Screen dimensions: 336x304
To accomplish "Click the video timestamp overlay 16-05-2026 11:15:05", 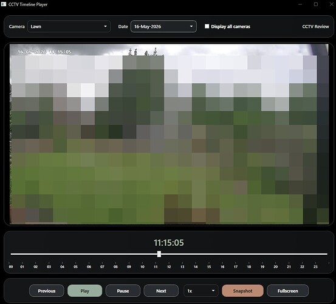I will click(44, 52).
